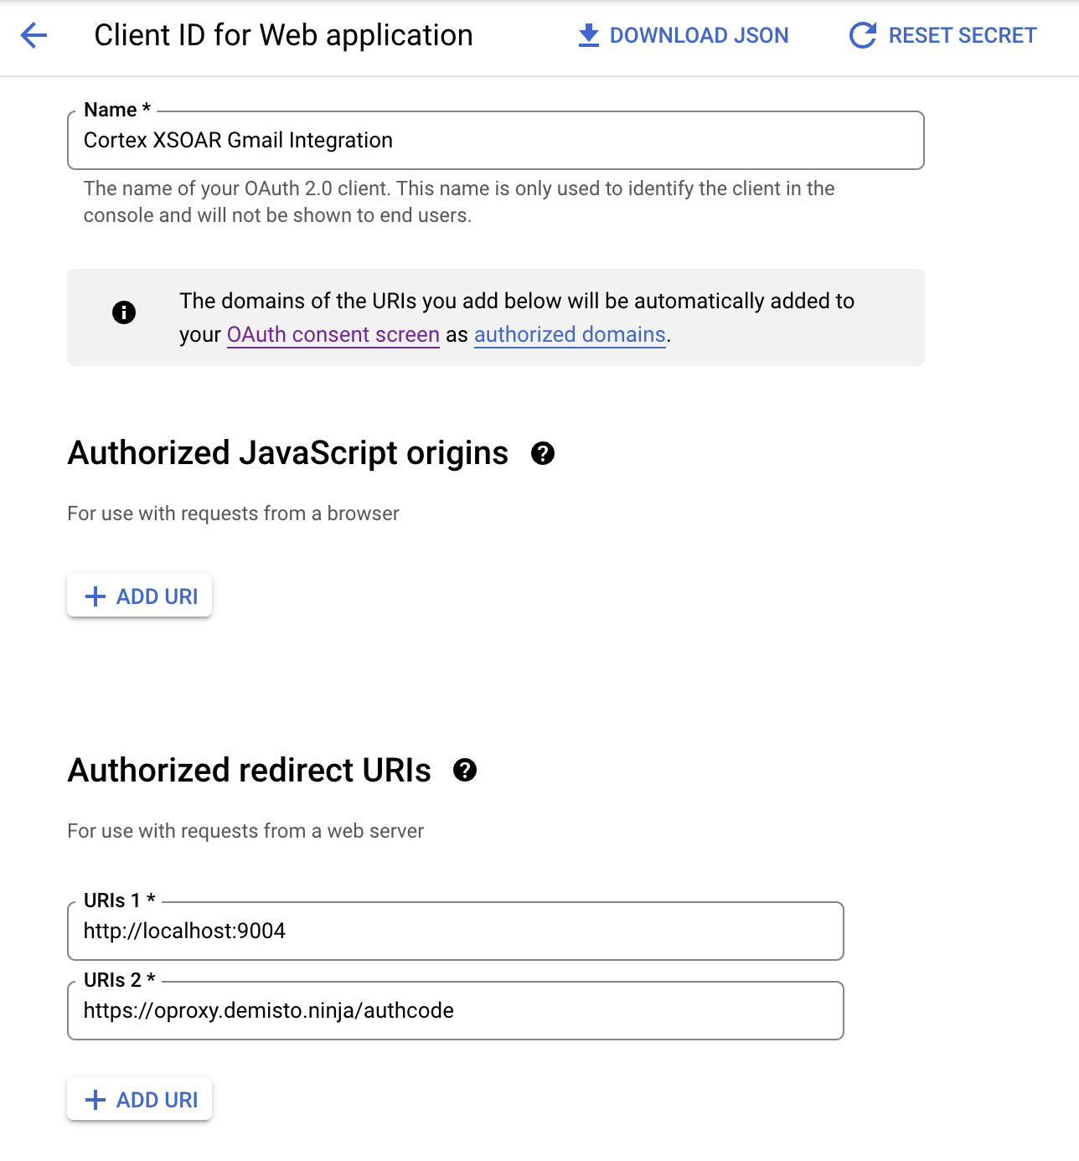Select the Cortex XSOAR Gmail Integration name text

coord(237,140)
